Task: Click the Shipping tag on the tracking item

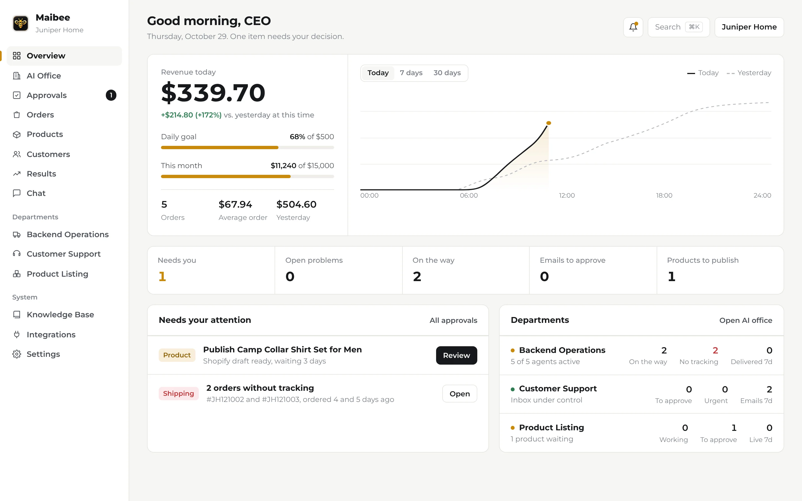Action: tap(179, 394)
